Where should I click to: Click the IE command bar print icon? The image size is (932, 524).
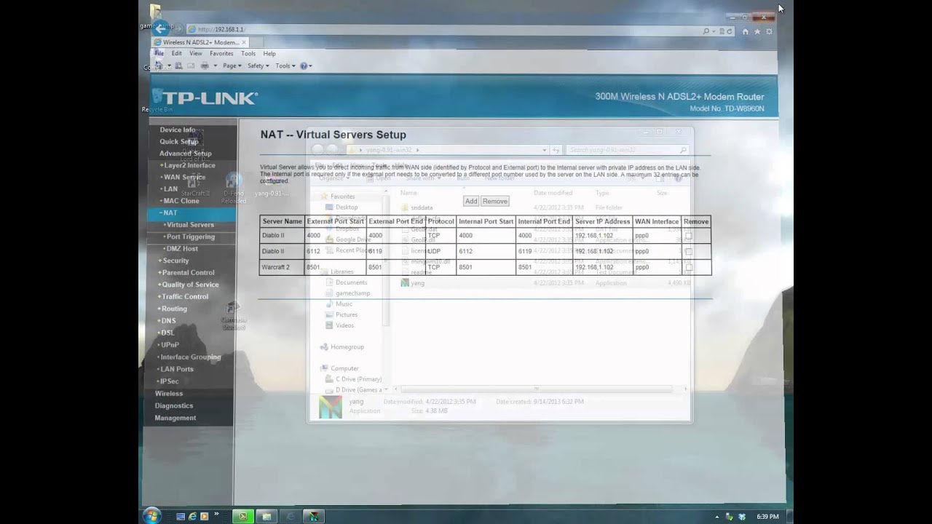205,65
